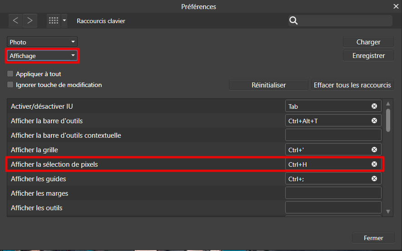This screenshot has height=251, width=402.
Task: Select the Afficher la barre d'outils label
Action: point(47,121)
